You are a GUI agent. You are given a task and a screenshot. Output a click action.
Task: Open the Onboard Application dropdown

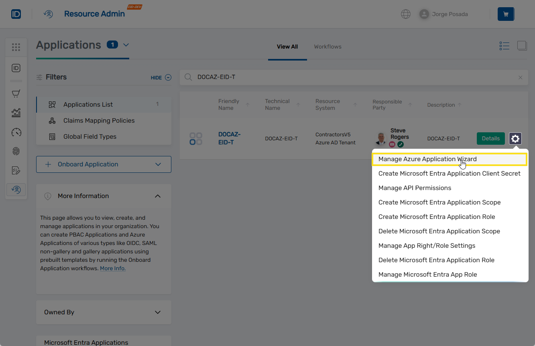click(104, 164)
